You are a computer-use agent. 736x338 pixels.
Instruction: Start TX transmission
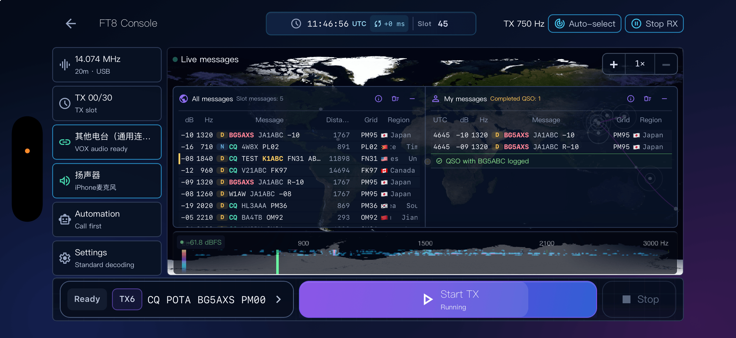click(448, 299)
